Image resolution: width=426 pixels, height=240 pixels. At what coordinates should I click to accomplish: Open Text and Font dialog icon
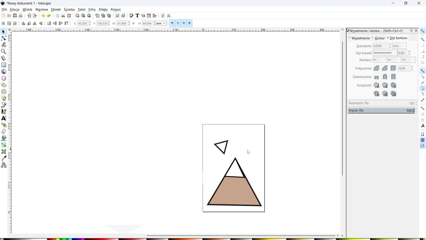point(137,16)
